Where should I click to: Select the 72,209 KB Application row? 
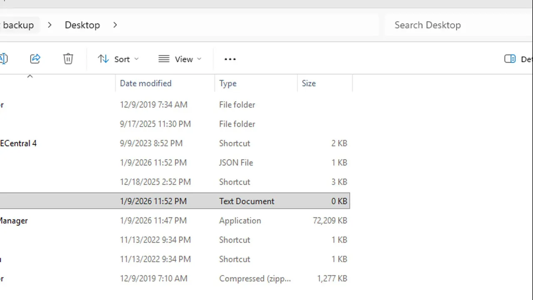click(x=240, y=220)
